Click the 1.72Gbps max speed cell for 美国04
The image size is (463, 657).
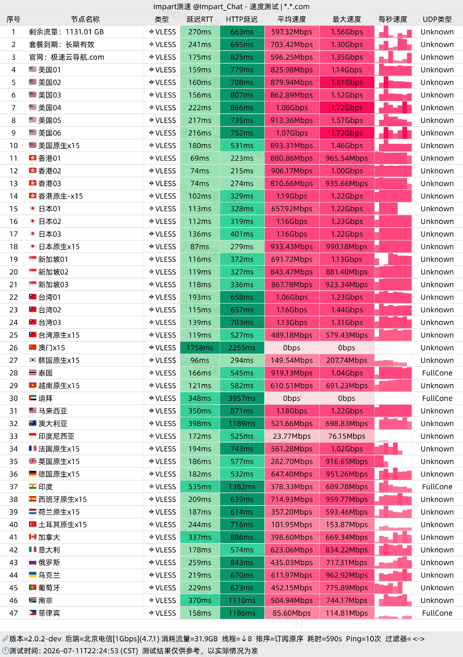pyautogui.click(x=347, y=108)
